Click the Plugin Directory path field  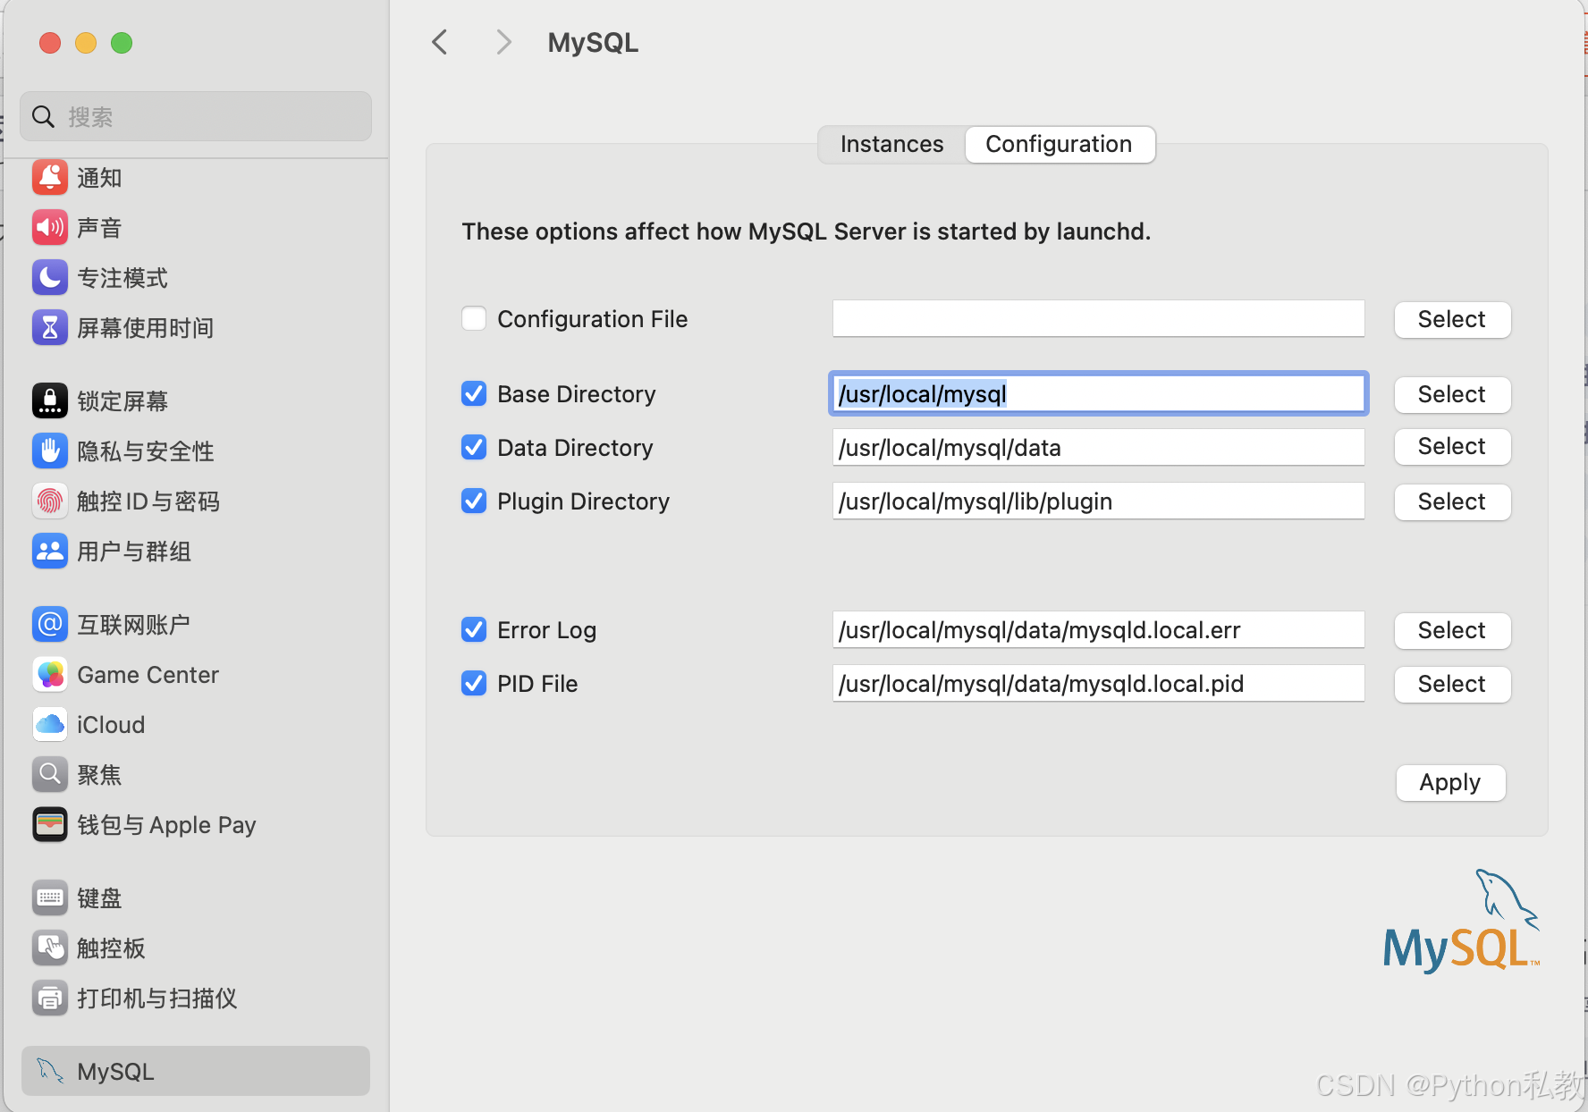coord(1098,501)
